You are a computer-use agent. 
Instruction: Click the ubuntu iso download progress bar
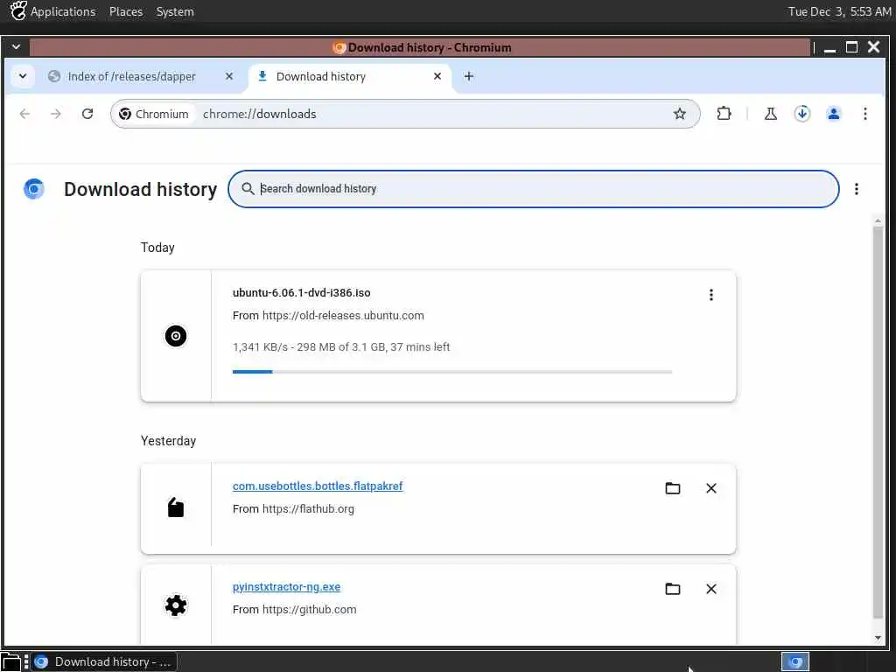point(452,372)
